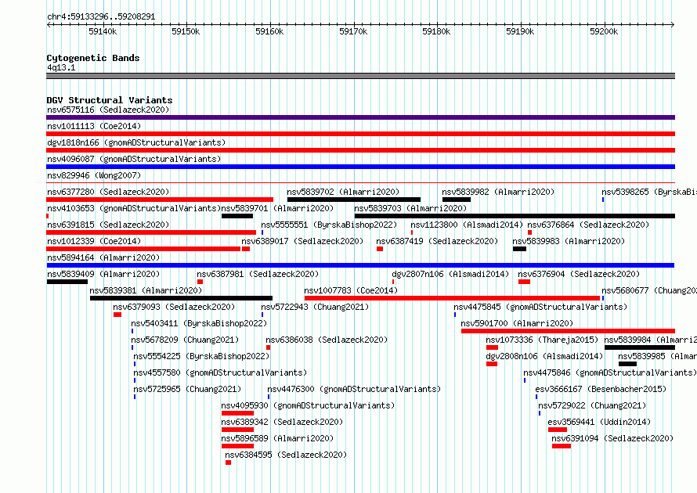Open nsv5403411 (ByrskaBishop2022) label
This screenshot has width=697, height=493.
coord(199,323)
